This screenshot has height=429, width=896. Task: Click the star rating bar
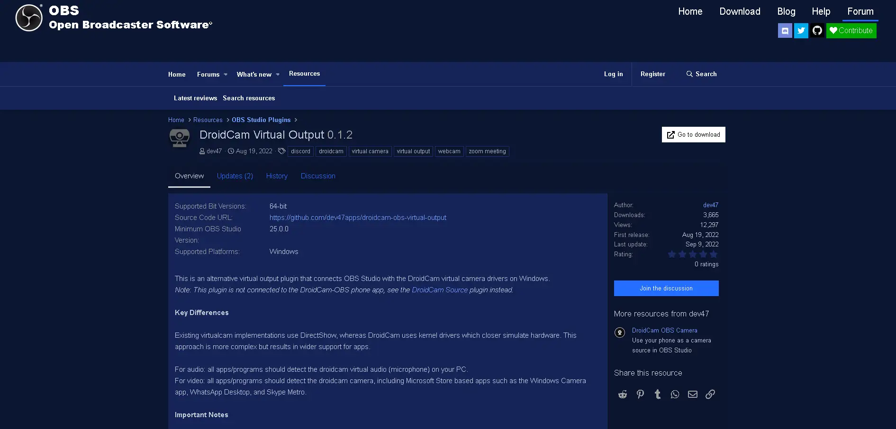click(693, 254)
